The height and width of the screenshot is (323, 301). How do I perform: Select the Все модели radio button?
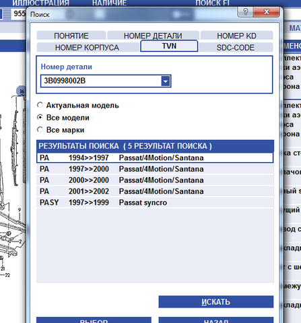click(x=40, y=117)
